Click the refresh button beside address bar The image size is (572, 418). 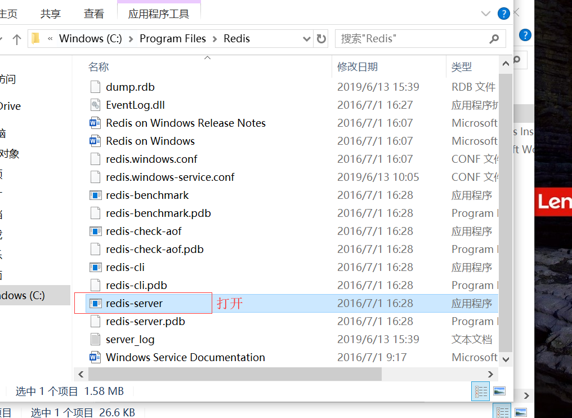coord(321,39)
